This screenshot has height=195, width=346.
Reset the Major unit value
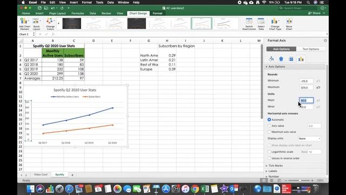click(x=318, y=101)
